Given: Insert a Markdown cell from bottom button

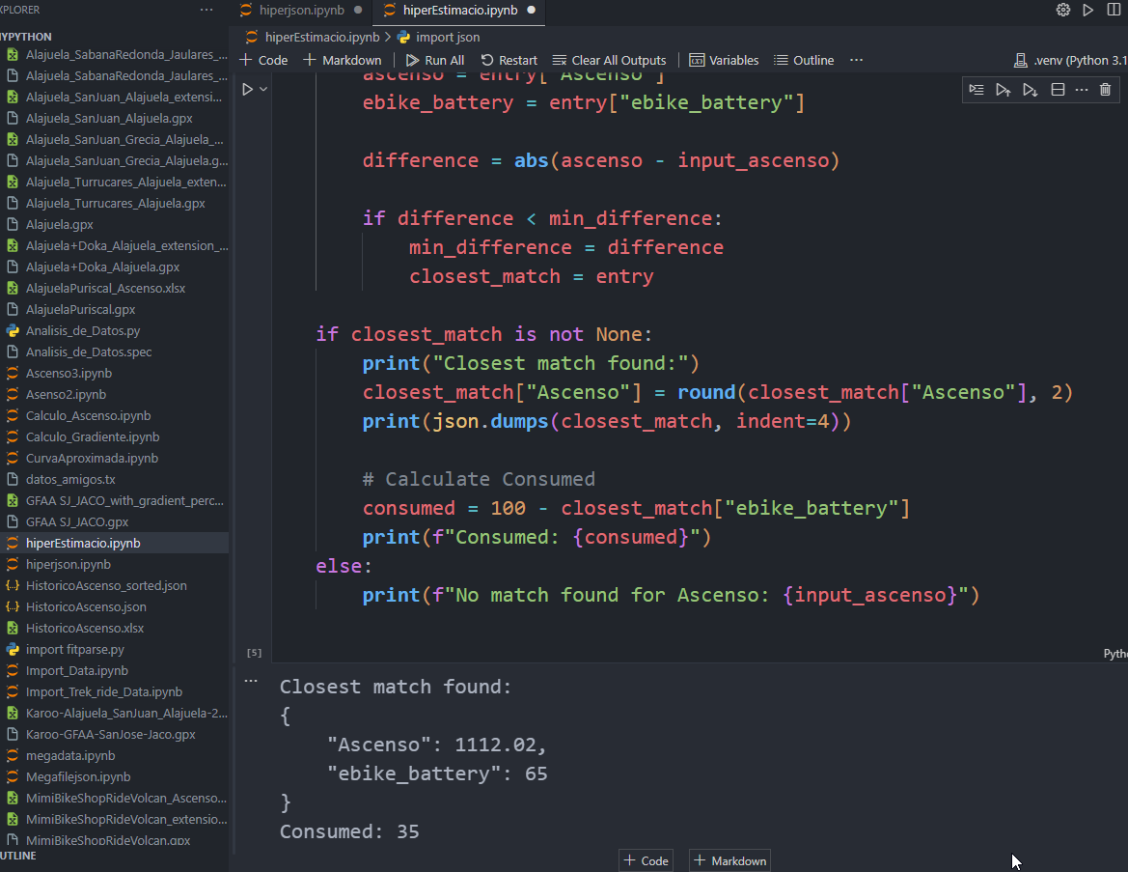Looking at the screenshot, I should (729, 860).
